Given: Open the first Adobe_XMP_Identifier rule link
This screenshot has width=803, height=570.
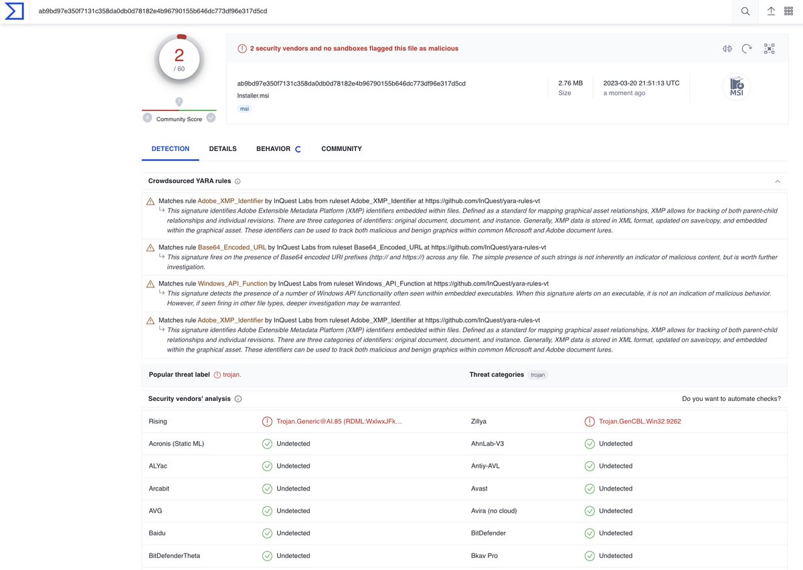Looking at the screenshot, I should click(x=230, y=200).
